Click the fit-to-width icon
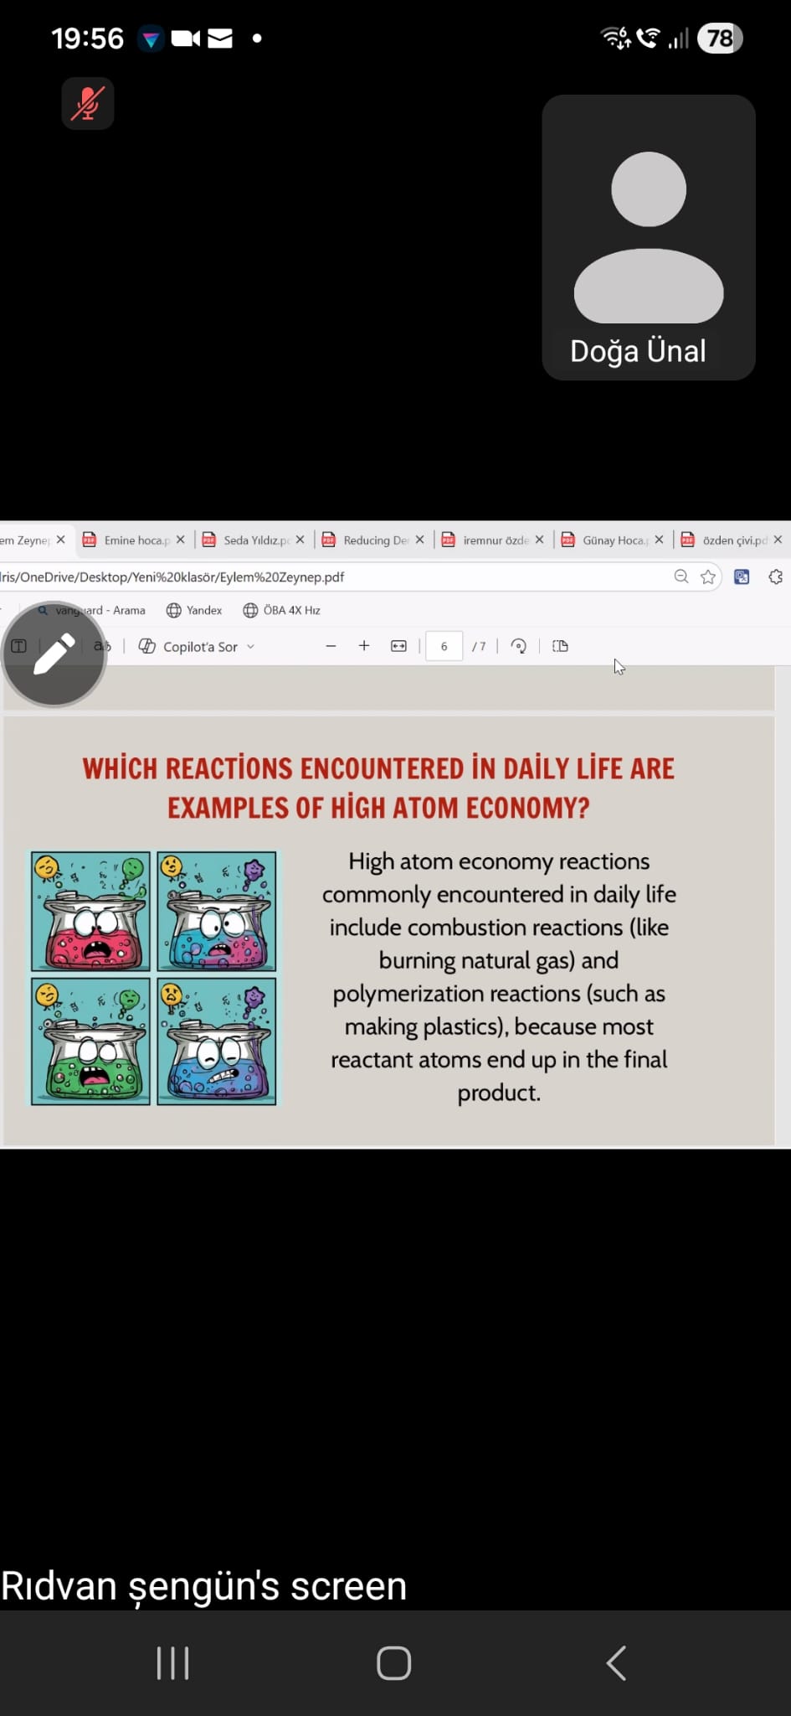Viewport: 791px width, 1716px height. coord(399,646)
